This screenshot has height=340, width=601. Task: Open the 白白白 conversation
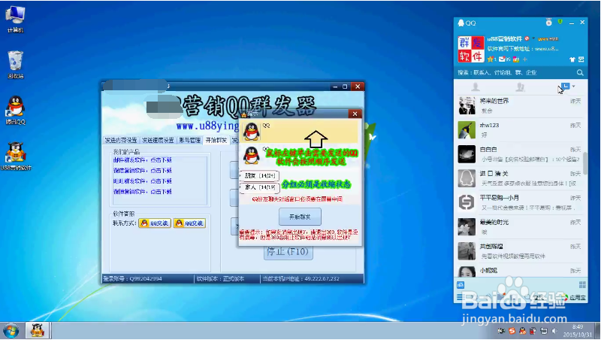pyautogui.click(x=520, y=154)
